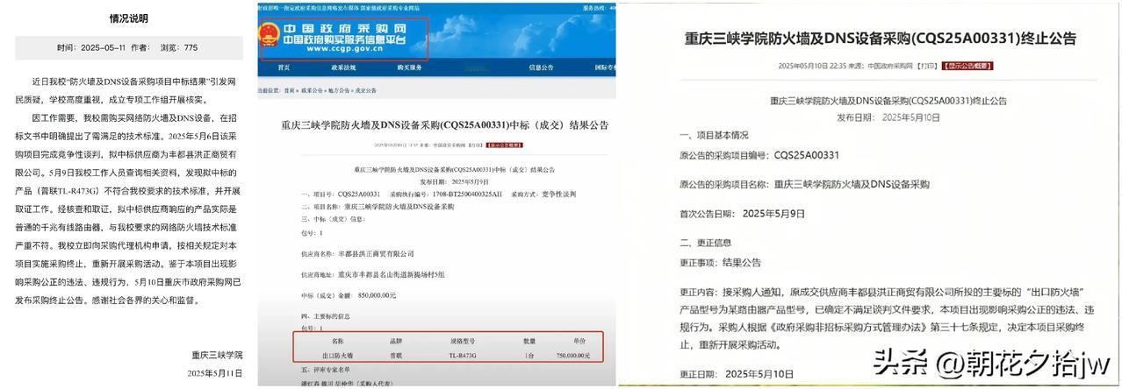
Task: Click the 地方公告 breadcrumb link
Action: click(x=341, y=90)
